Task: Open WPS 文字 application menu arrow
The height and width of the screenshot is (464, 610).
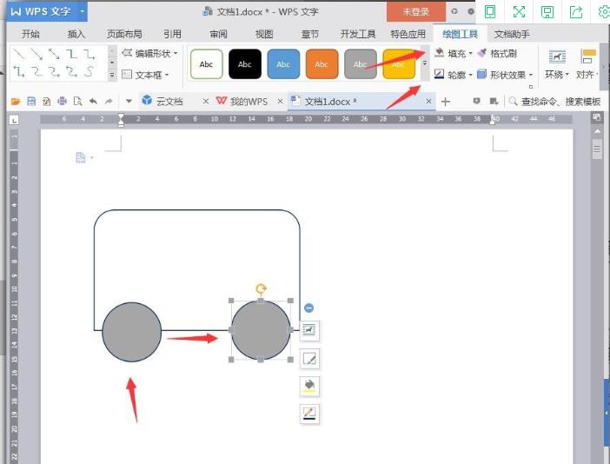Action: tap(82, 11)
